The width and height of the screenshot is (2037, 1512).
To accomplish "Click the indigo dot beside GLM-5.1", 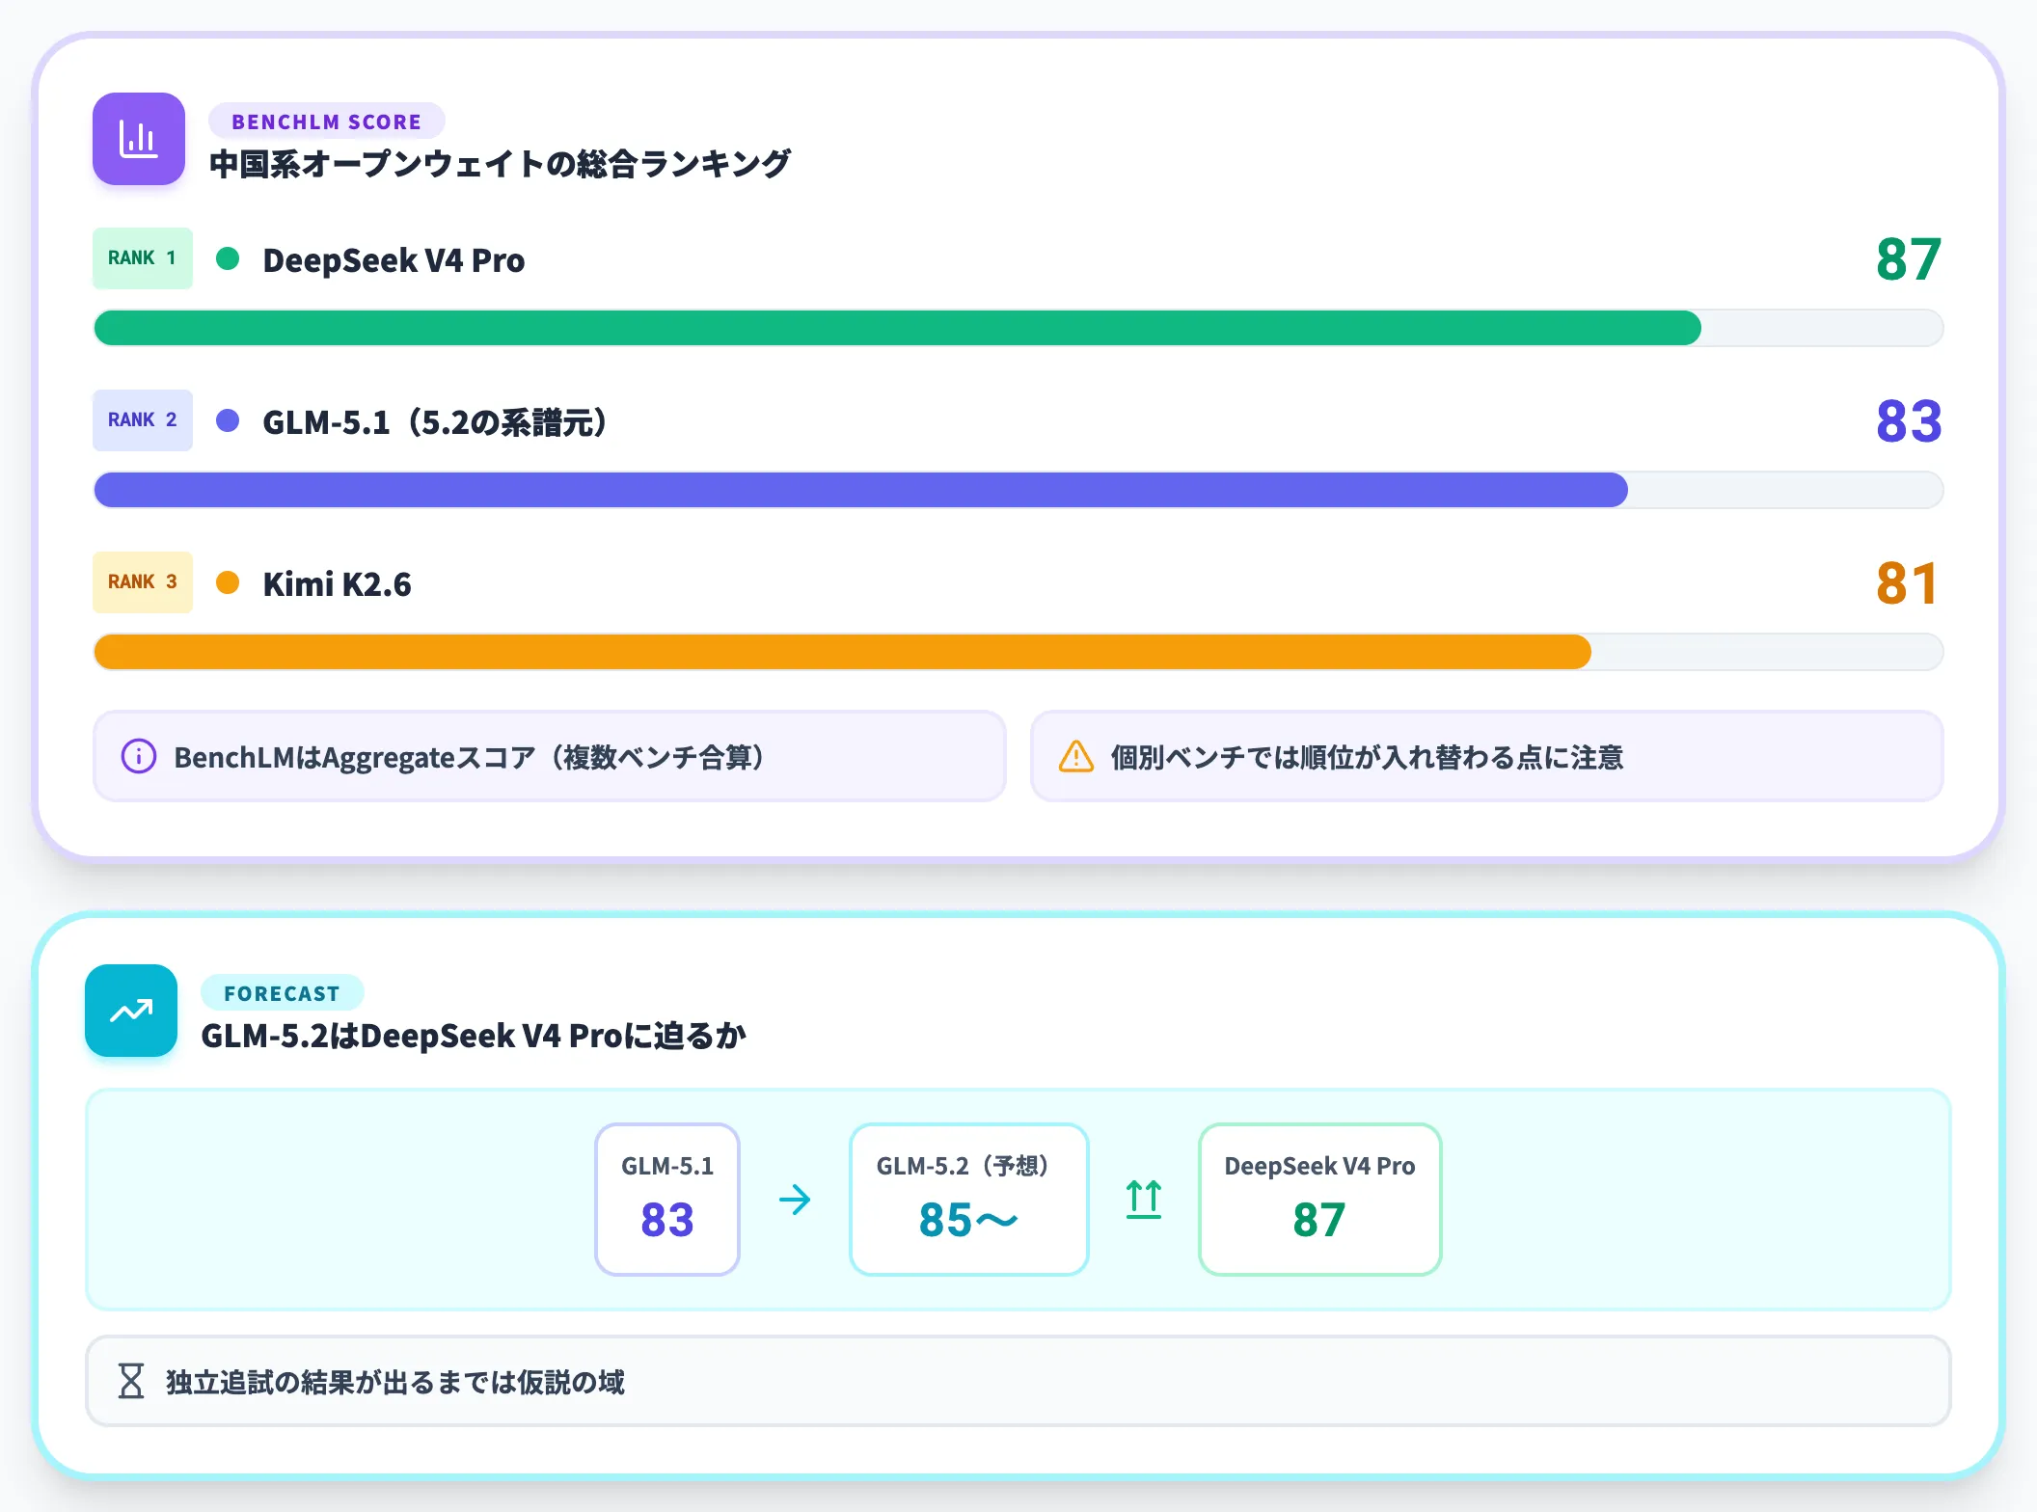I will pyautogui.click(x=228, y=420).
